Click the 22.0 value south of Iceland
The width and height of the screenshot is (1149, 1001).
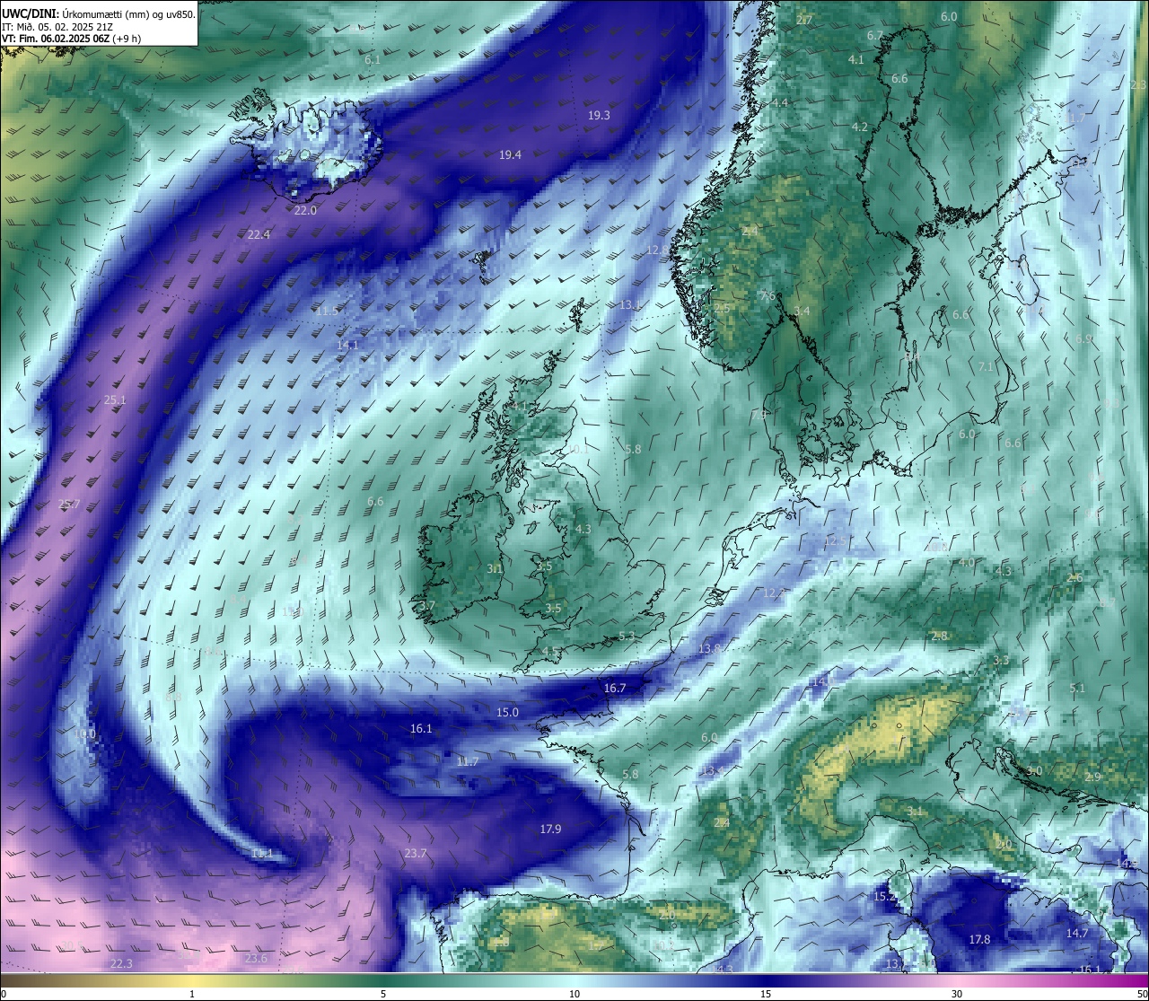point(305,210)
